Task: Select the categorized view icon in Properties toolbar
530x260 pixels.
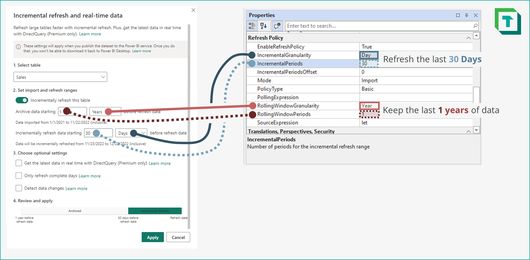Action: [x=251, y=26]
